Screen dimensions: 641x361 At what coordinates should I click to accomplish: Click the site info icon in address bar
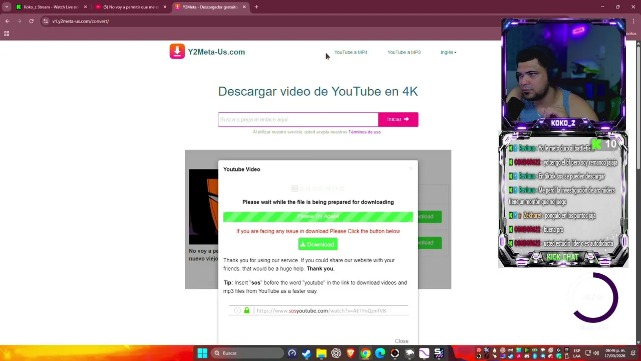(46, 21)
